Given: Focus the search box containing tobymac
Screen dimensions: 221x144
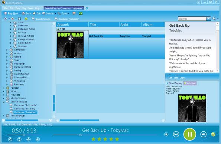Looking at the screenshot, I should pos(192,19).
